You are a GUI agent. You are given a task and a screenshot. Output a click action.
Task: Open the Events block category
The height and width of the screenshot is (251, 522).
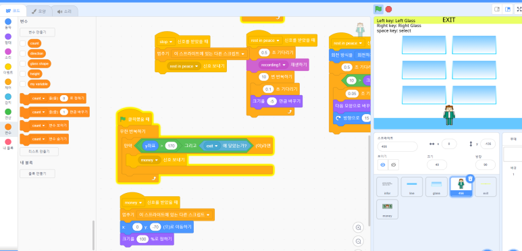8,69
